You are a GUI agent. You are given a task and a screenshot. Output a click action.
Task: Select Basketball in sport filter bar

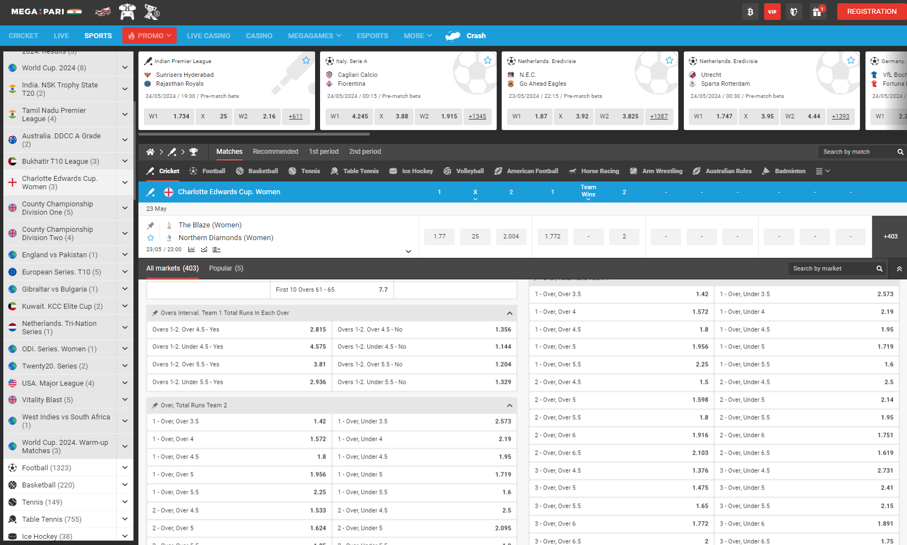(257, 172)
